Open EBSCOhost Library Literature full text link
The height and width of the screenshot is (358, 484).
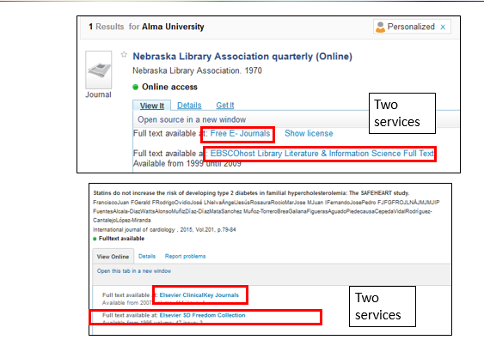coord(322,154)
